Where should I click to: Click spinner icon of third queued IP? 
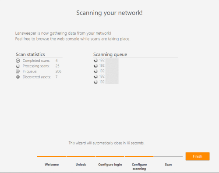pos(95,71)
